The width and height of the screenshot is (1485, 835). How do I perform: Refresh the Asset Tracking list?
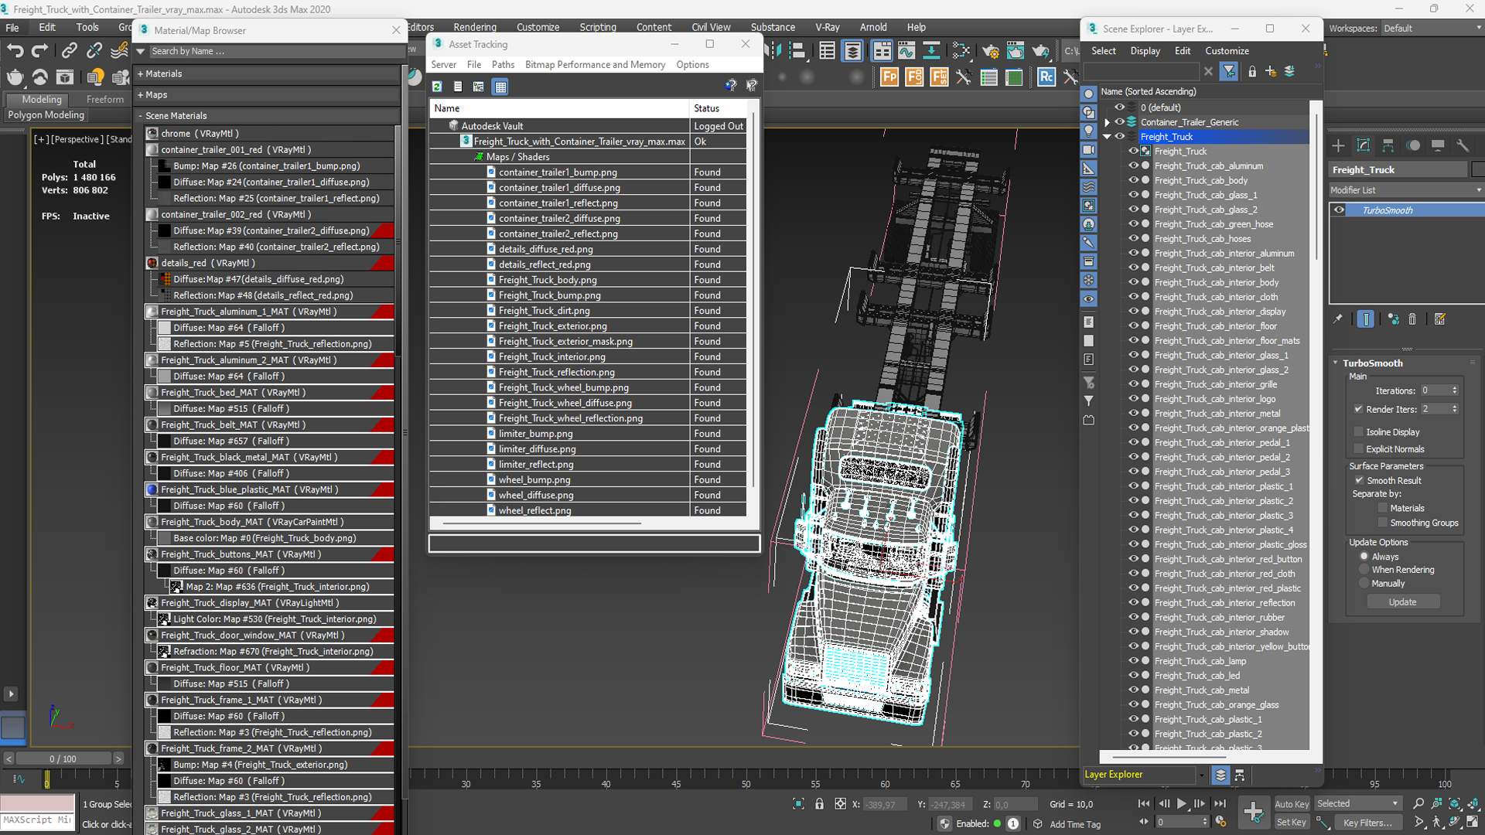coord(437,87)
